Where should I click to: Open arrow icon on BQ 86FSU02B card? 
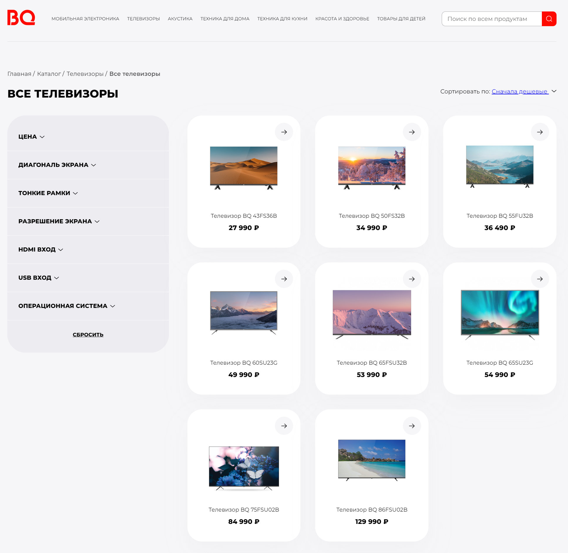(412, 426)
